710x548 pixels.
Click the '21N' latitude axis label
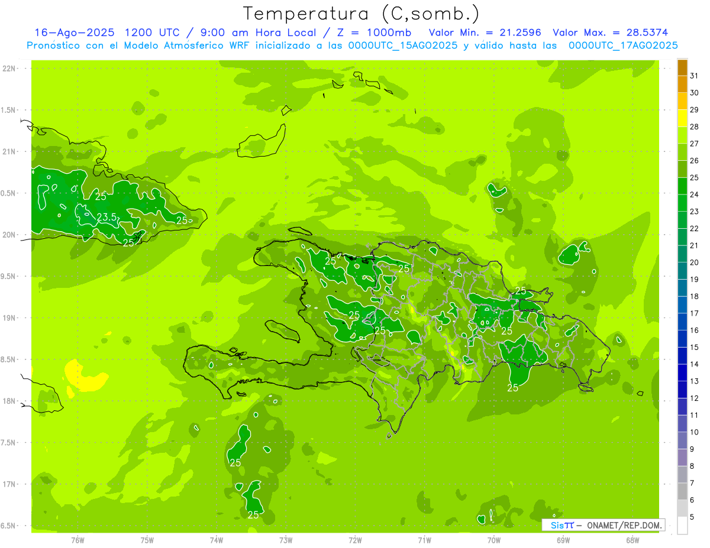tap(9, 152)
